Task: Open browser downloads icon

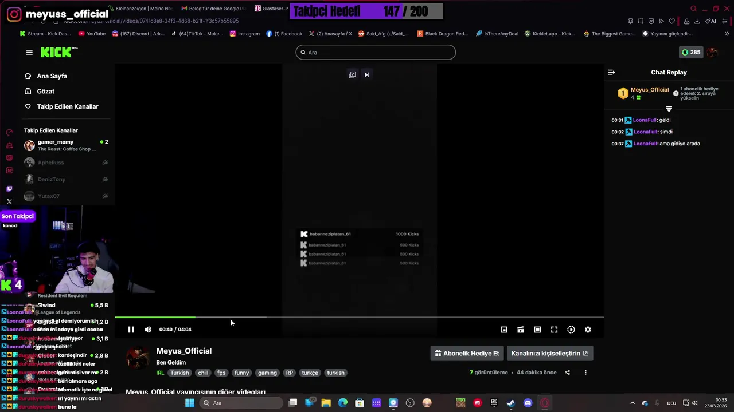Action: point(697,21)
